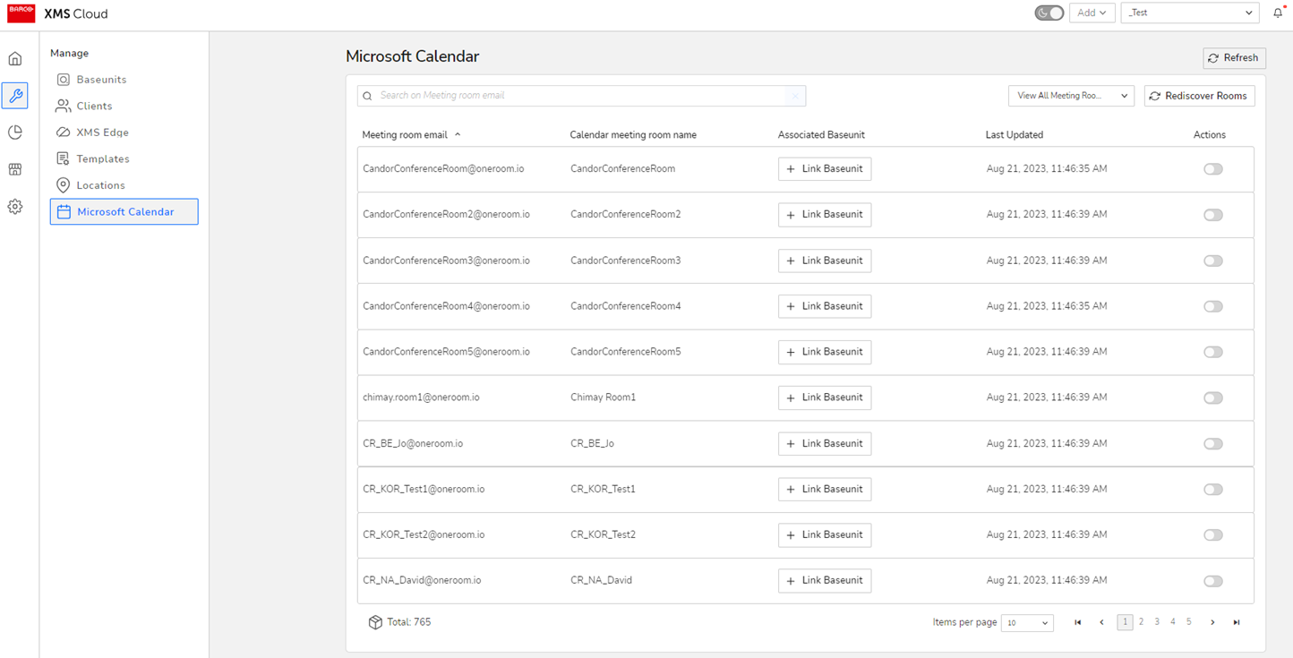Go to next page using right chevron
Image resolution: width=1293 pixels, height=658 pixels.
point(1212,622)
